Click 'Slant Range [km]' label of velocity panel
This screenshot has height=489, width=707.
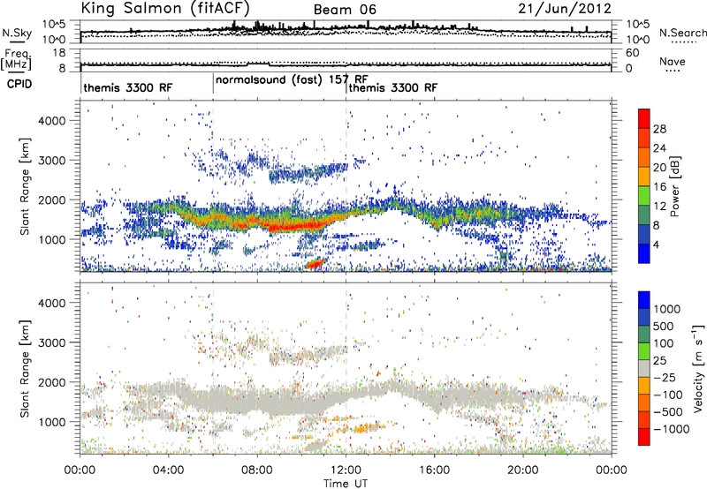click(25, 369)
